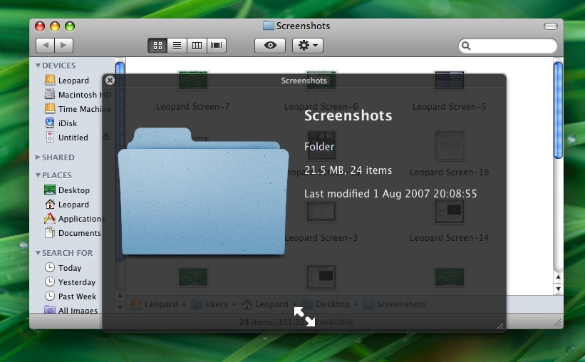
Task: Select Time Machine drive in sidebar
Action: (x=78, y=108)
